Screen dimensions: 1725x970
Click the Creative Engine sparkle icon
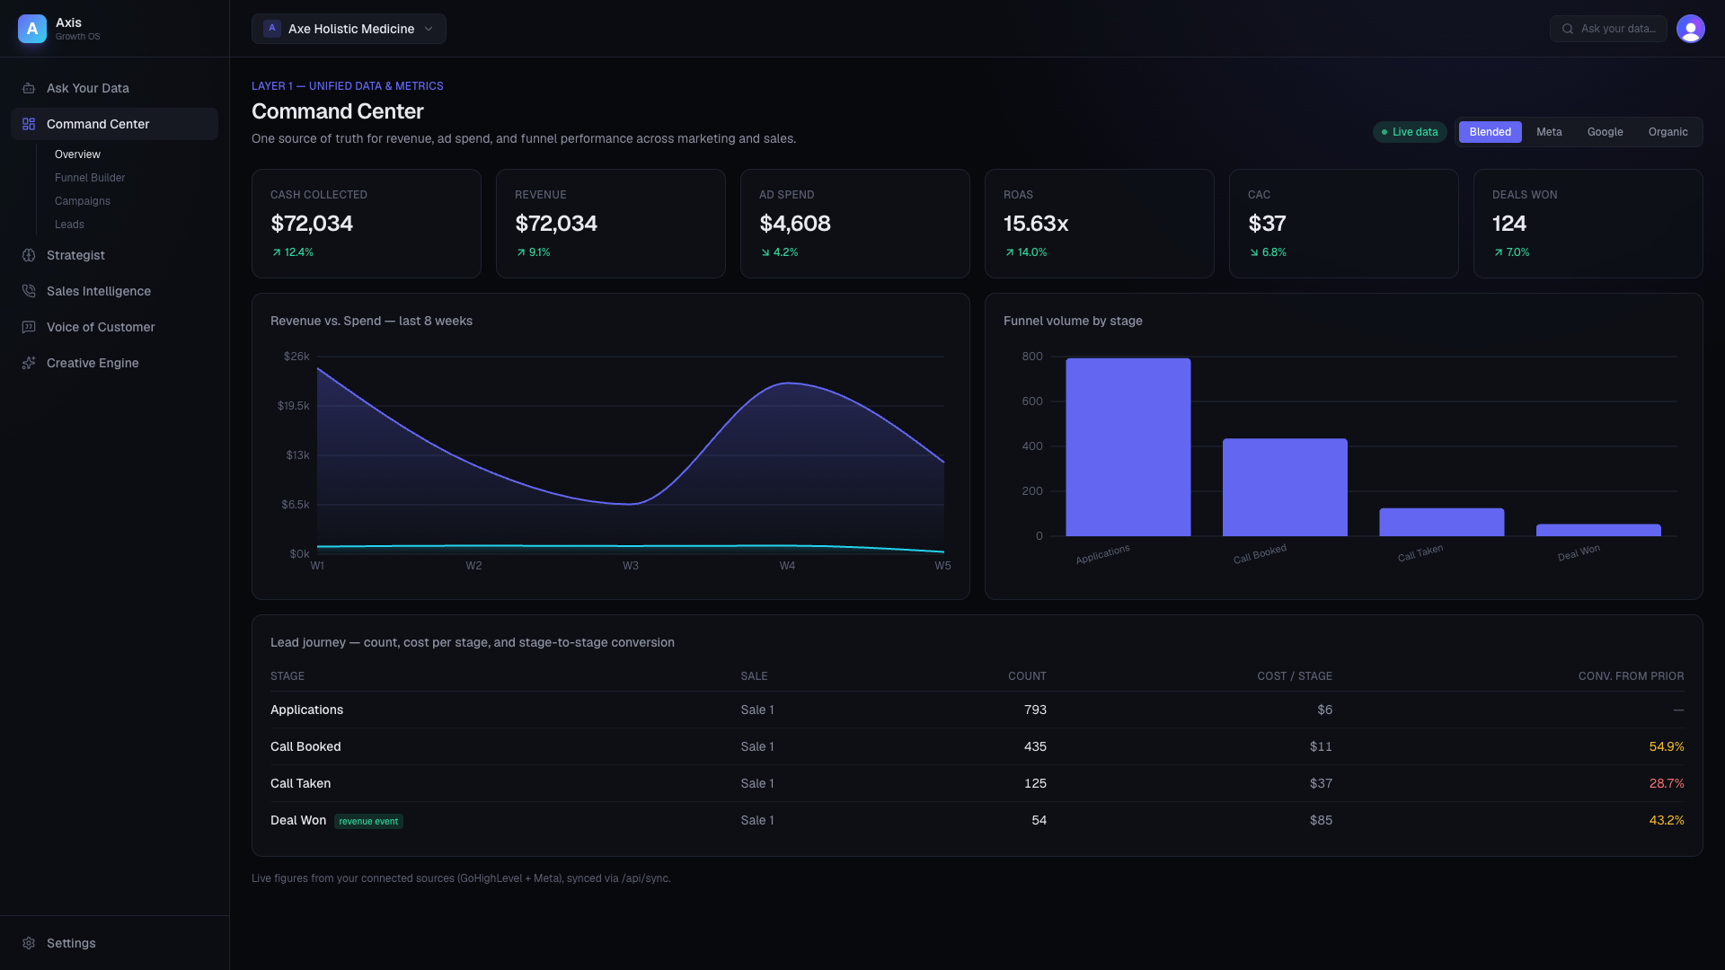pyautogui.click(x=29, y=363)
